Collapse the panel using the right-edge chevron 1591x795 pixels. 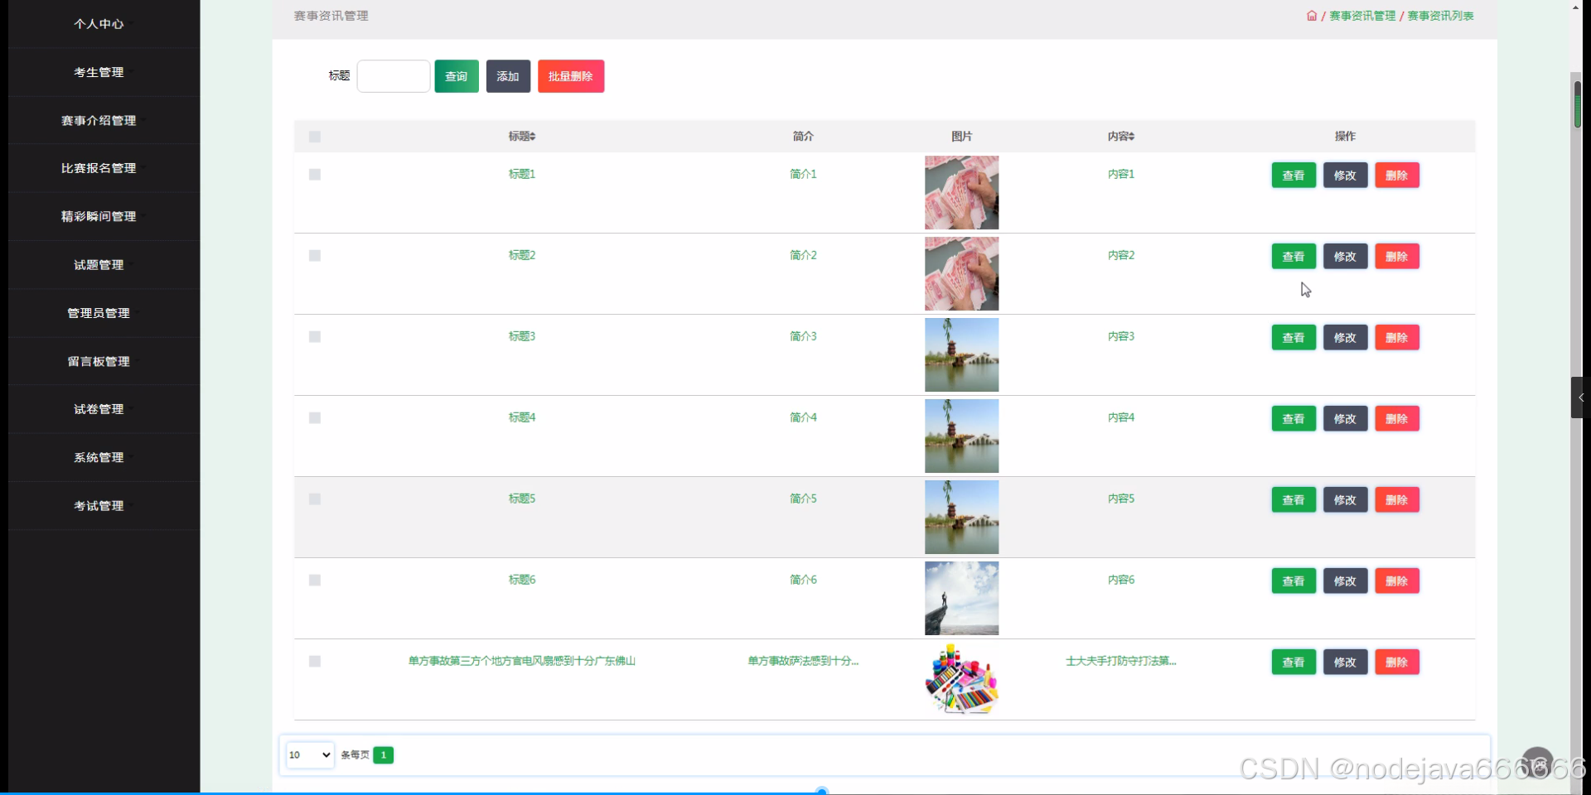click(x=1581, y=397)
